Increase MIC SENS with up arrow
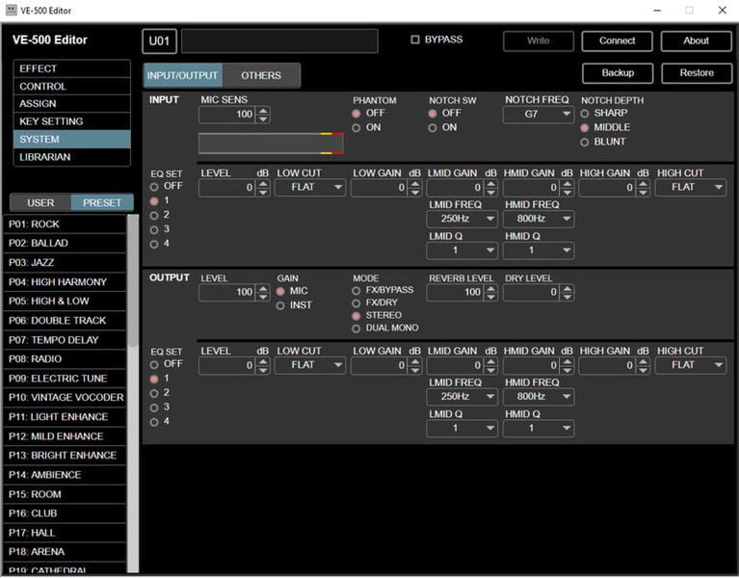 (263, 111)
